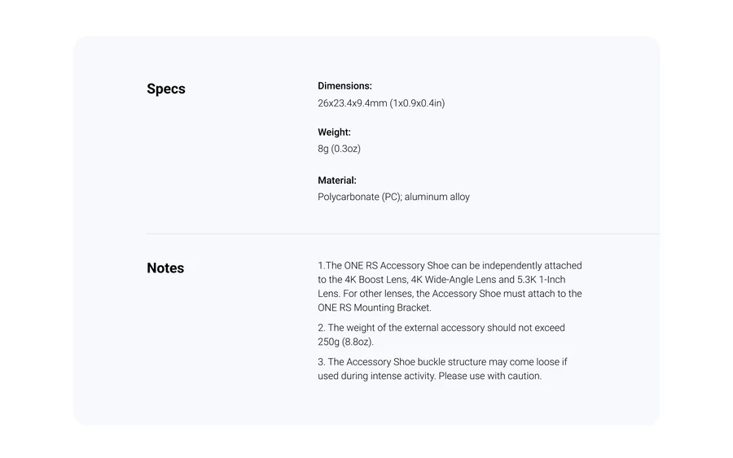Click the 250g (8.8oz) limit text
The image size is (733, 458).
[345, 342]
